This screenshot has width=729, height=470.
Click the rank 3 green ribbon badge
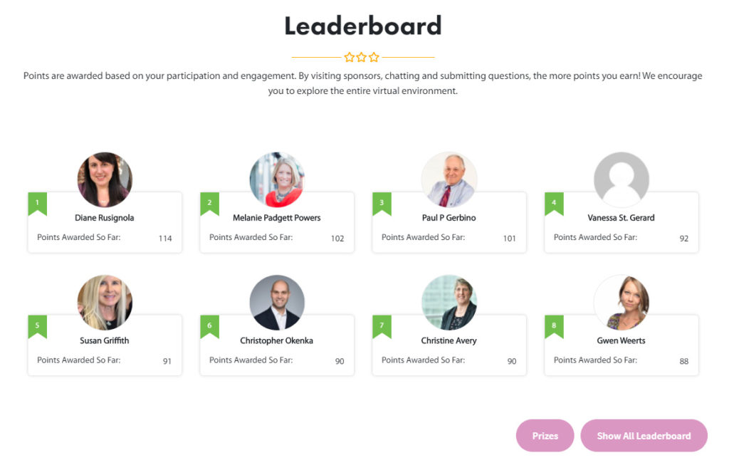pos(382,204)
